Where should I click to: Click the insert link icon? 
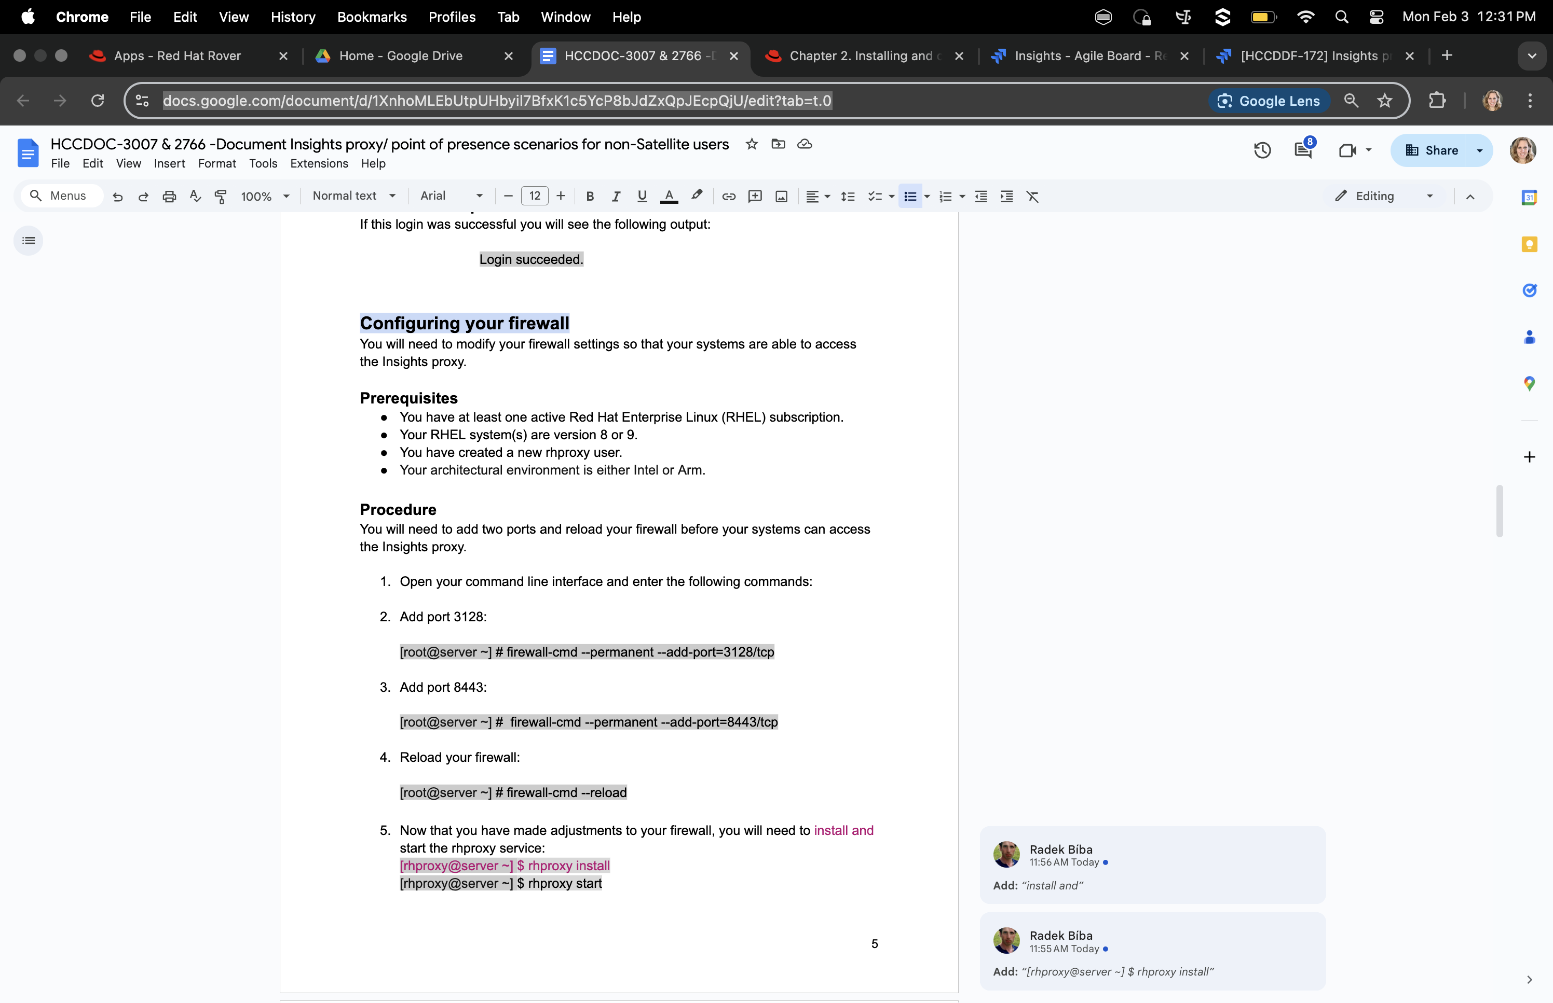729,196
